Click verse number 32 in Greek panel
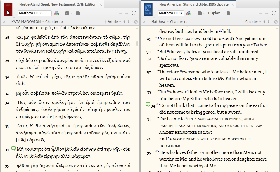Viewport: 280px width, 172px height. [x=7, y=103]
